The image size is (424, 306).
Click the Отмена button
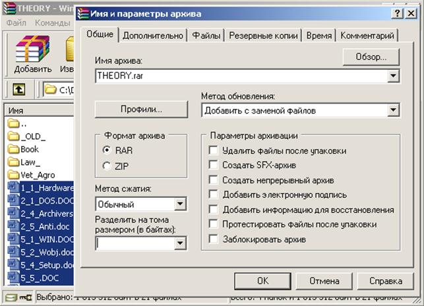pyautogui.click(x=324, y=281)
